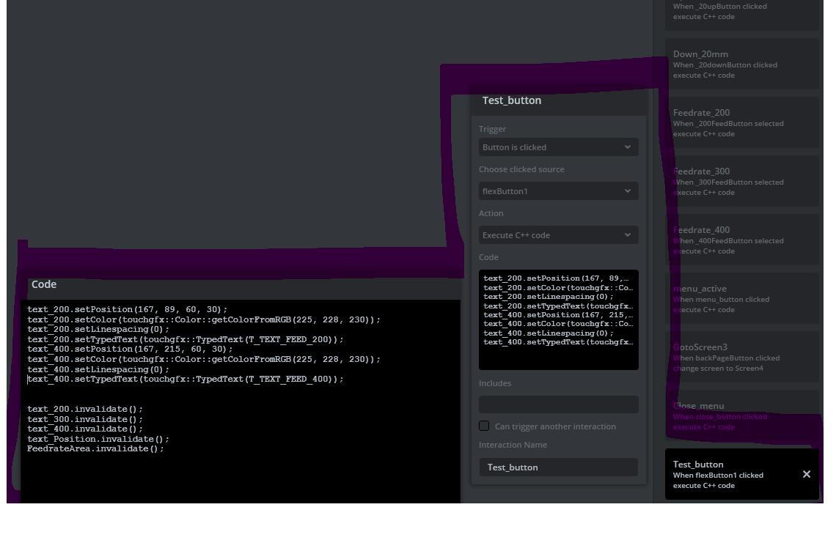This screenshot has width=836, height=540.
Task: Click the text_200.invalidate() line in enlarged code
Action: tap(85, 409)
